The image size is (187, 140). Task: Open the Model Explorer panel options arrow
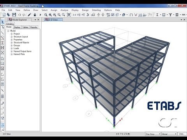tap(35, 20)
